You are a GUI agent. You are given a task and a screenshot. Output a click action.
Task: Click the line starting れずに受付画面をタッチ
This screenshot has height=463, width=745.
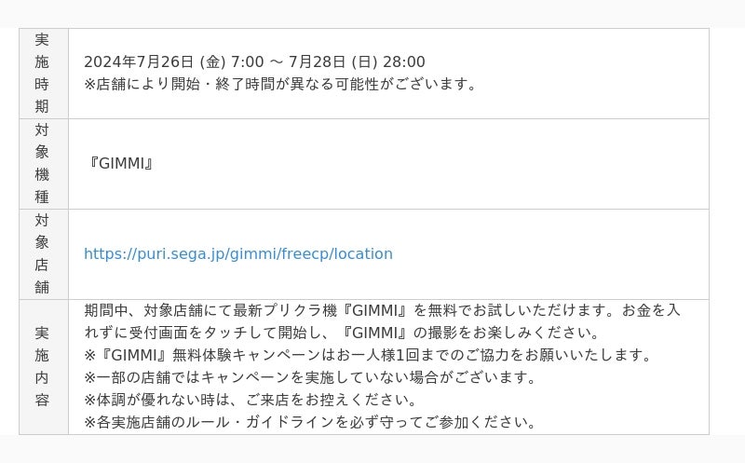point(343,333)
